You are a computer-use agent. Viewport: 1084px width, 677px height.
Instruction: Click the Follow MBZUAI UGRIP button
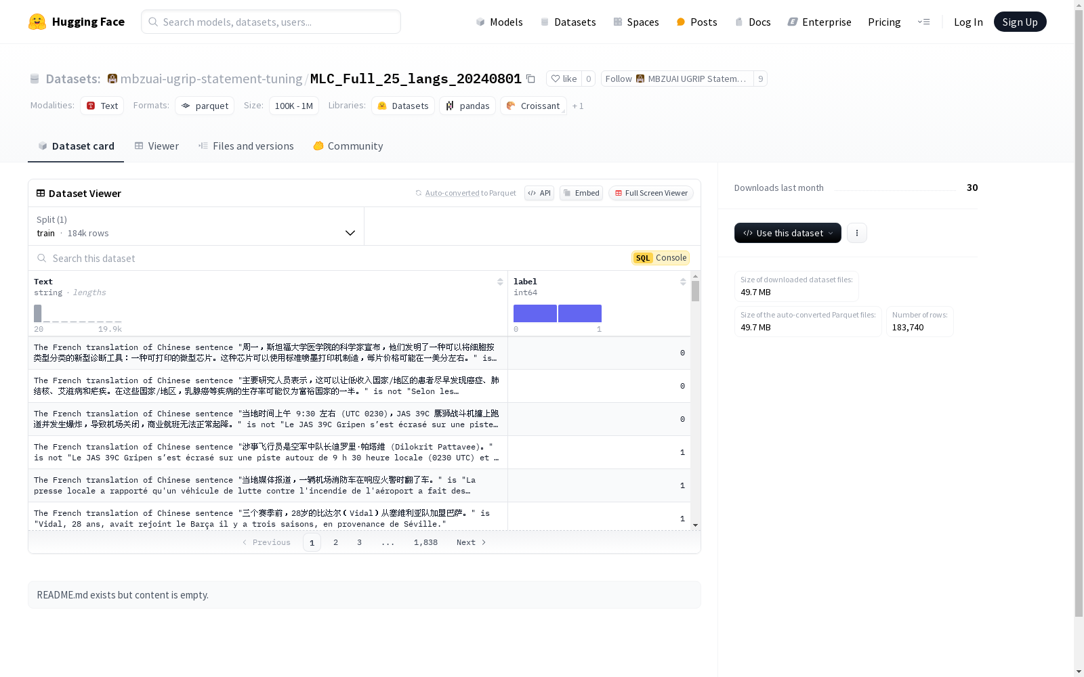[677, 79]
